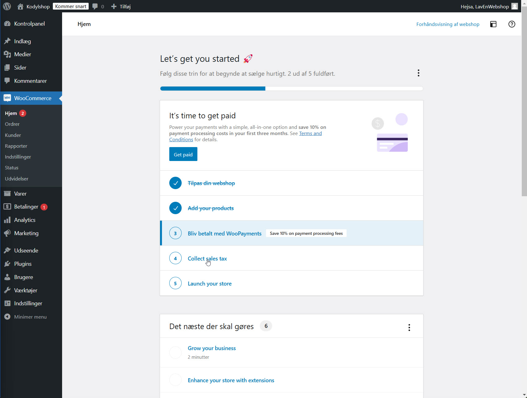Image resolution: width=527 pixels, height=398 pixels.
Task: Toggle the completed 'Tilpas din webshop' checkmark
Action: [x=175, y=183]
